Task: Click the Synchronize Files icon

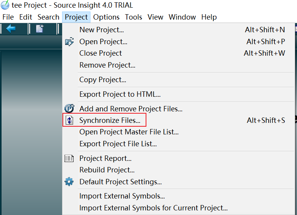Action: coord(69,120)
